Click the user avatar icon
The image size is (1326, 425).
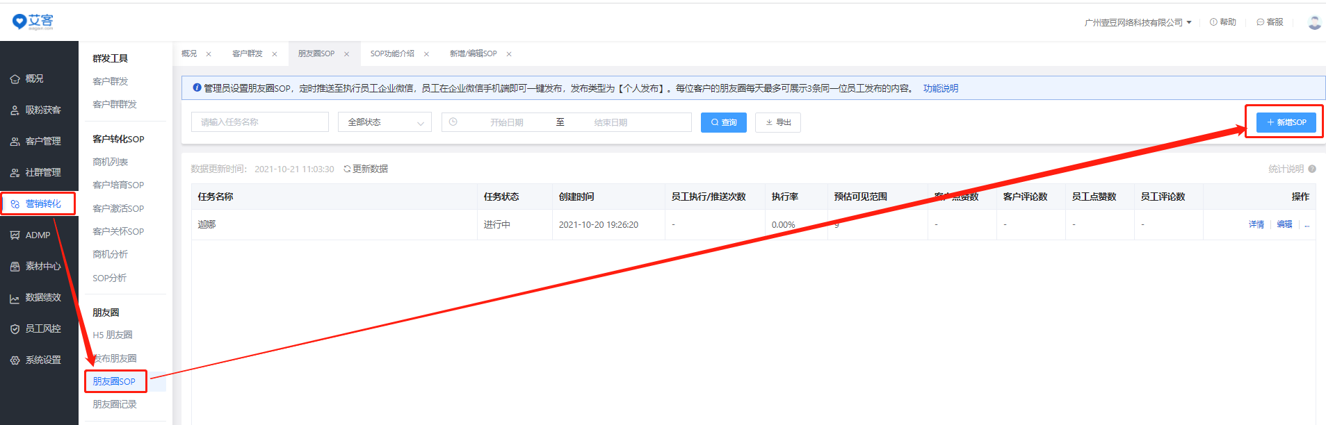[x=1313, y=22]
